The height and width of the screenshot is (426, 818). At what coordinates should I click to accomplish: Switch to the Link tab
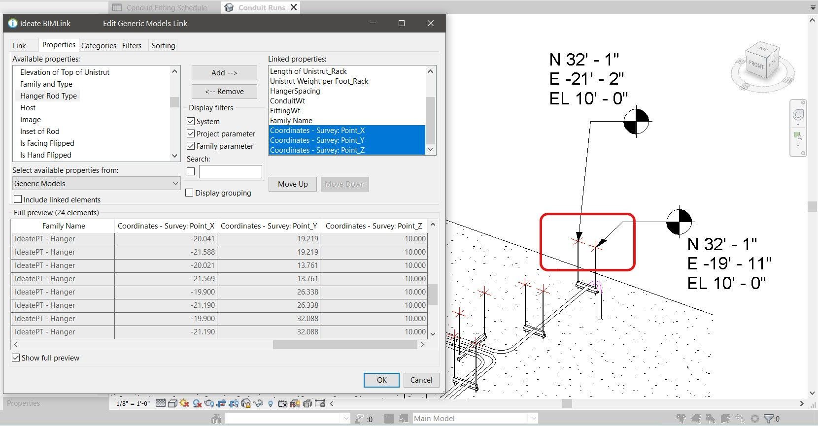[x=19, y=45]
